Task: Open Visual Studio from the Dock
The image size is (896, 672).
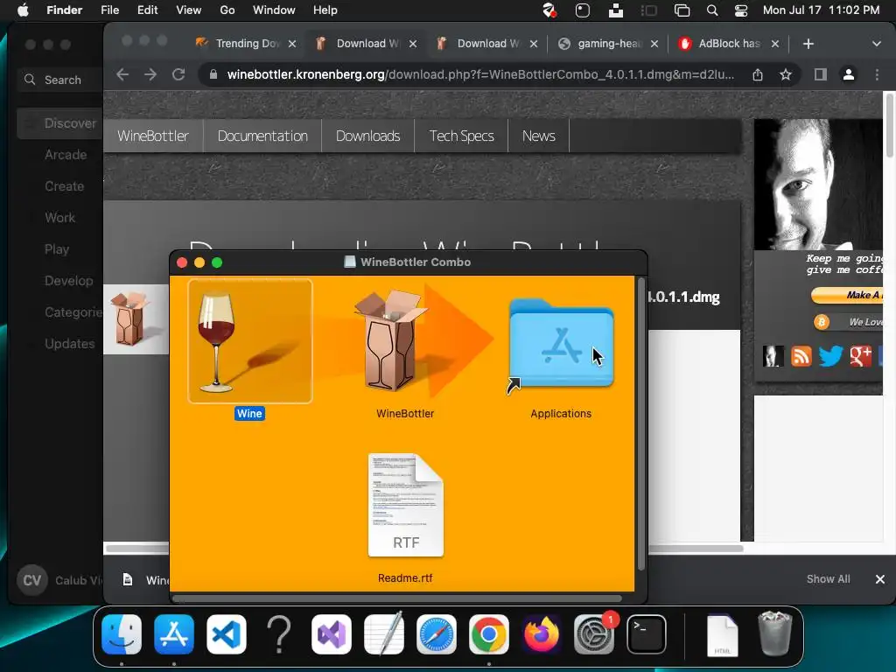Action: [x=332, y=634]
